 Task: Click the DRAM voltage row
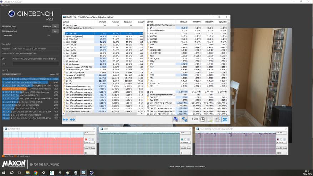tap(187, 61)
